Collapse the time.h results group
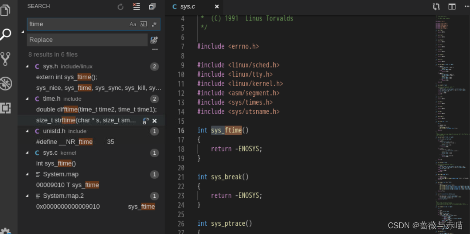Image resolution: width=470 pixels, height=234 pixels. pos(27,99)
